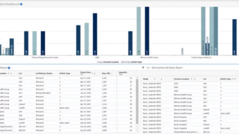239x134 pixels.
Task: Select Sub Group Article Type label under chart
Action: (129, 62)
